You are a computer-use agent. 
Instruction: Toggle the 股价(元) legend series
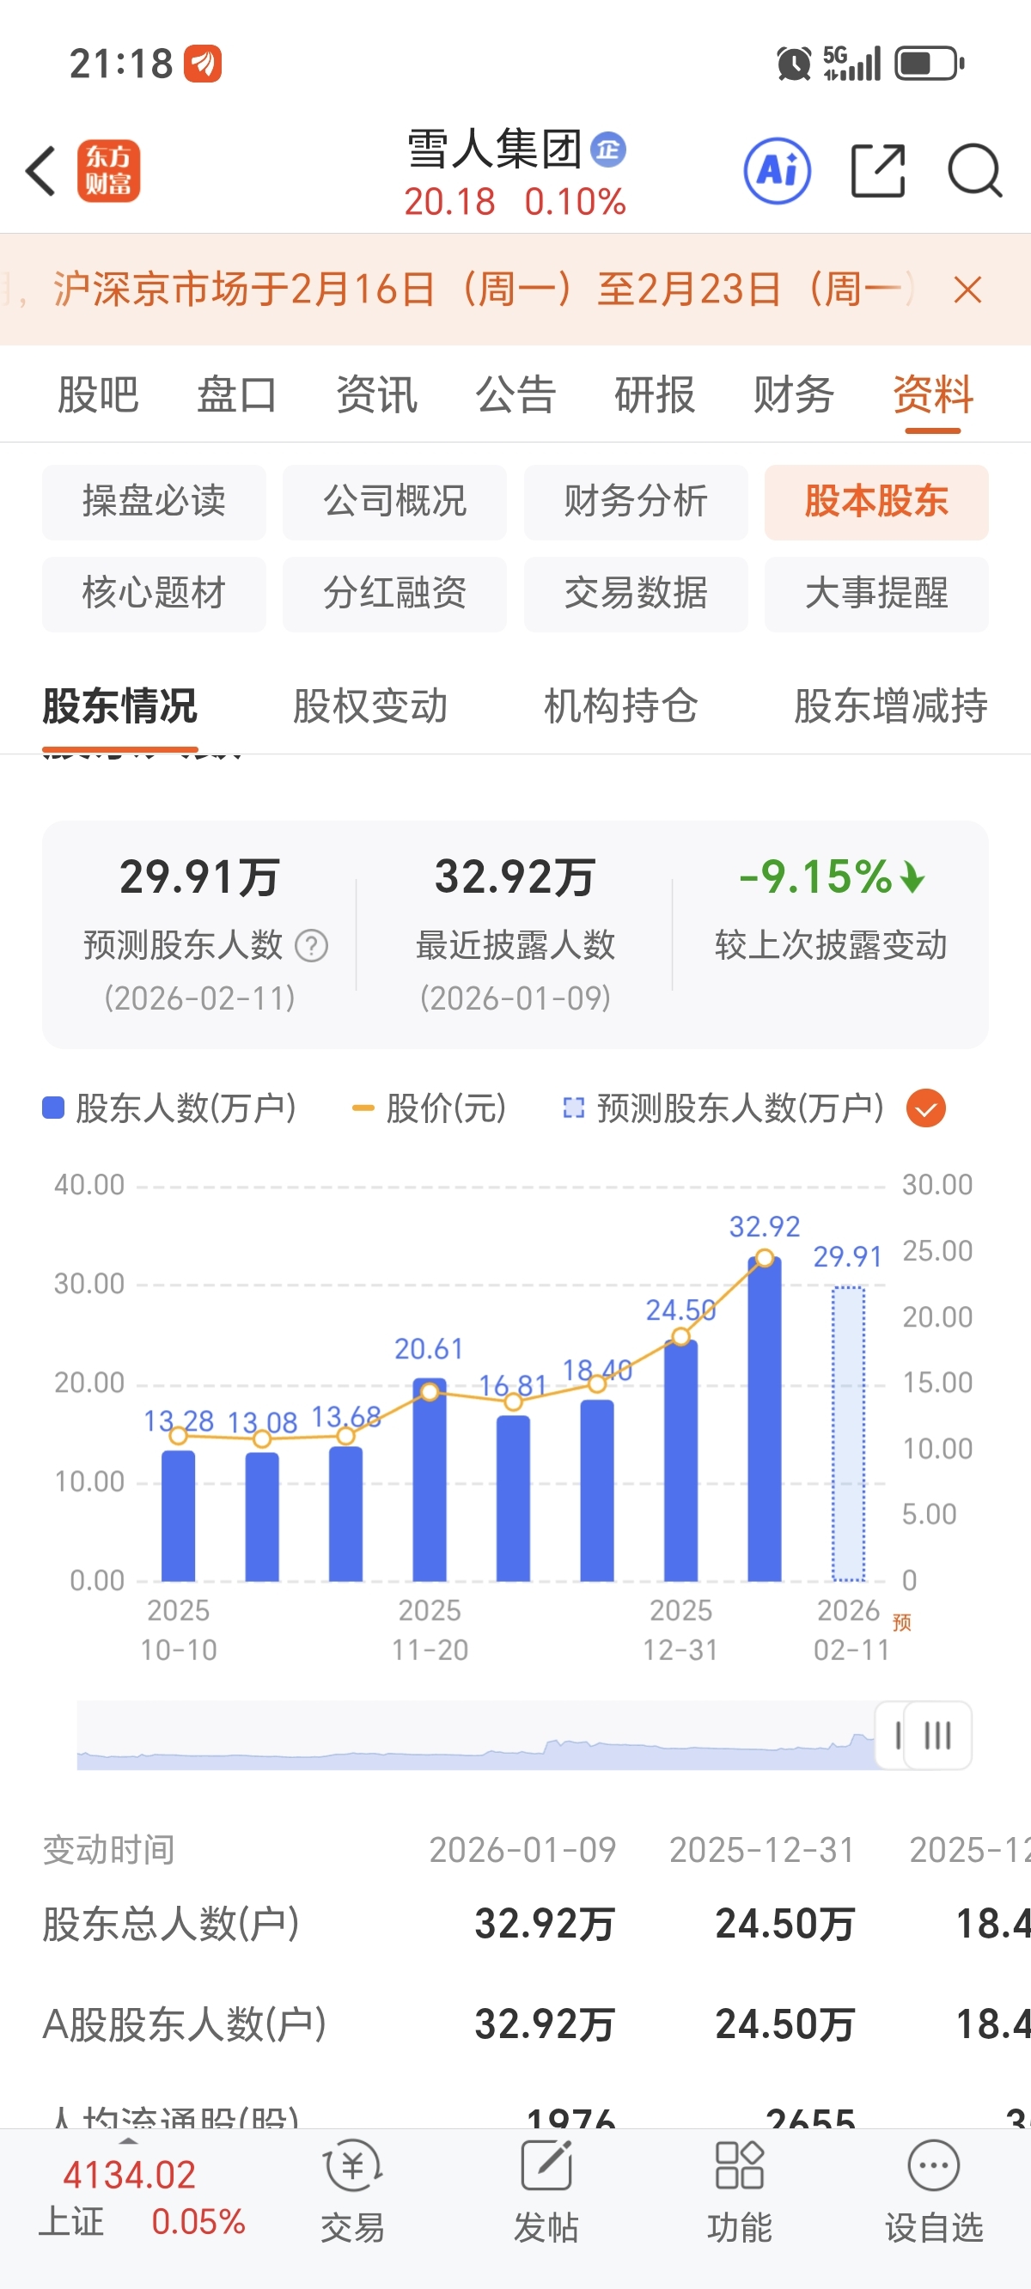coord(430,1108)
